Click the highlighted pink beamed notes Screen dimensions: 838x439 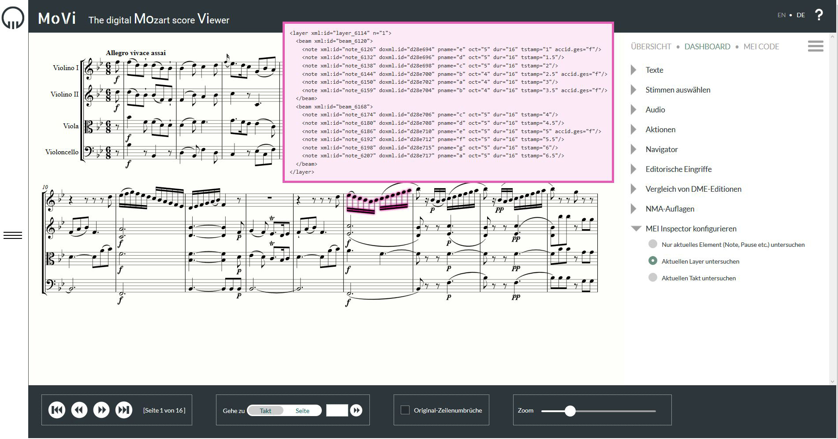[x=378, y=201]
